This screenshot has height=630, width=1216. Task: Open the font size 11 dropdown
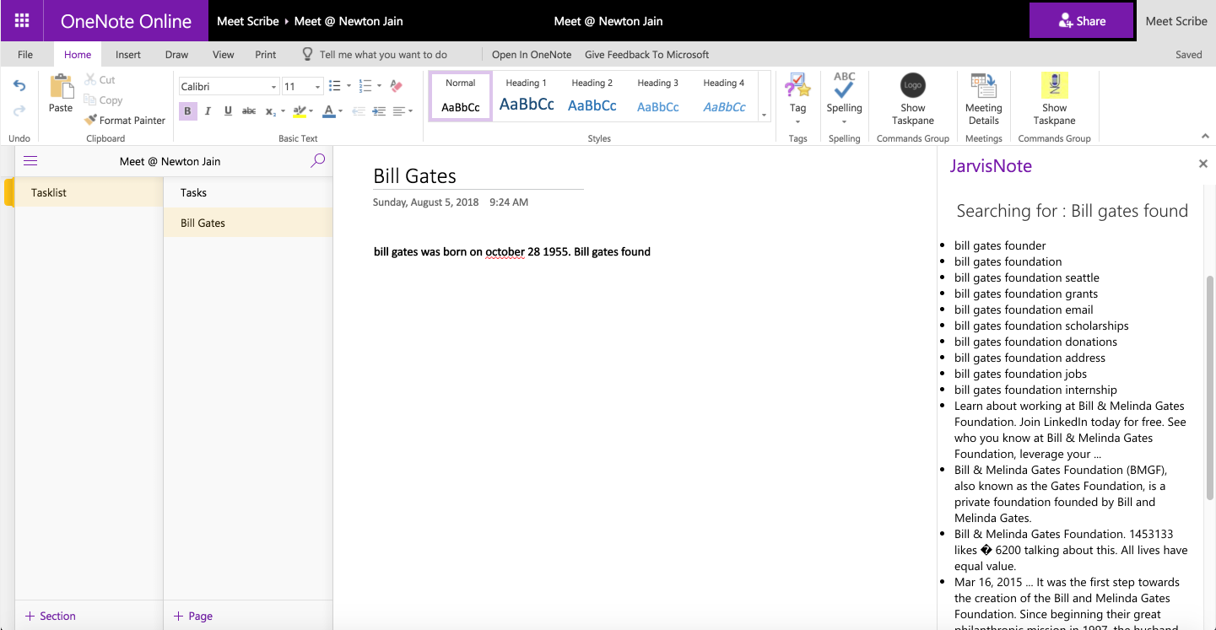pos(317,87)
